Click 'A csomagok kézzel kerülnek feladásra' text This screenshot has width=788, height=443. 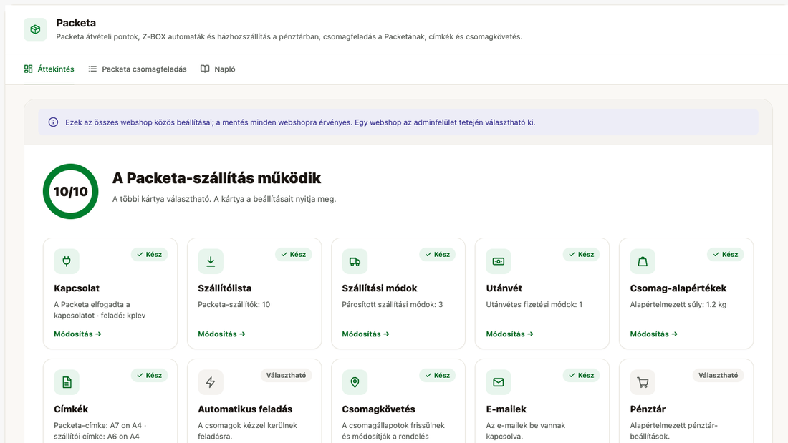[247, 431]
